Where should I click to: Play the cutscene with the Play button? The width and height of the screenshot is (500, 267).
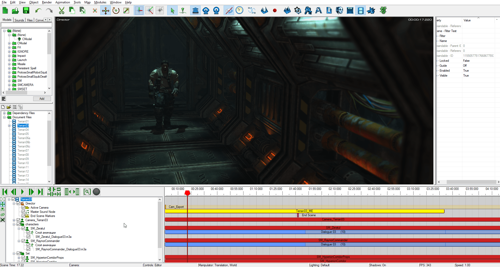point(22,192)
